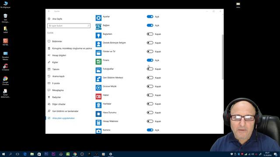This screenshot has width=280, height=157.
Task: Open Photoshop from the taskbar
Action: (46, 154)
